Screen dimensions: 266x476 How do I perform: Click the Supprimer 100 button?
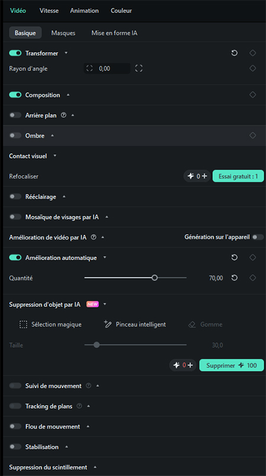click(x=232, y=365)
